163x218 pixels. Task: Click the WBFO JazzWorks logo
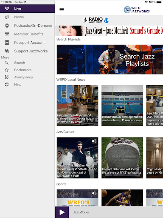137,10
